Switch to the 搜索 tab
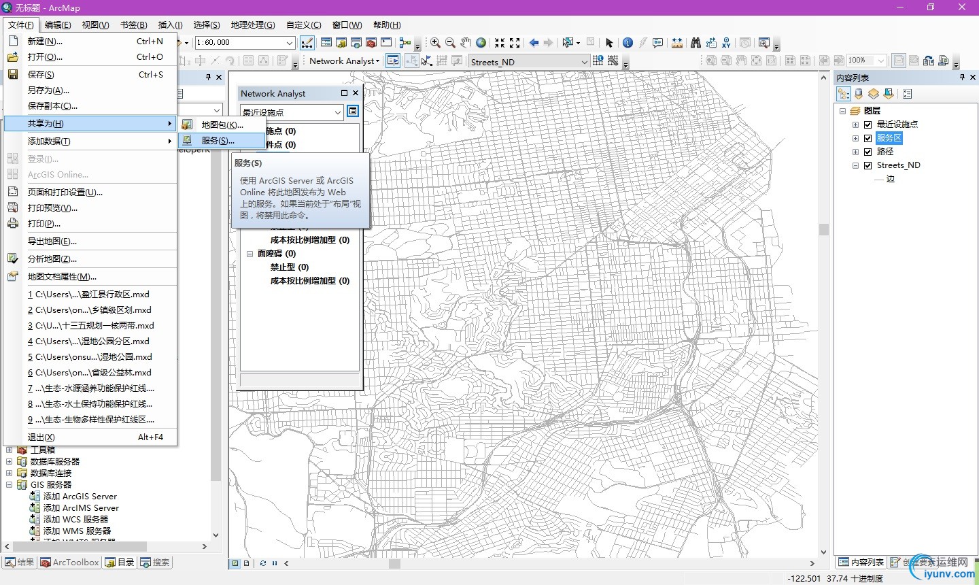The width and height of the screenshot is (979, 585). (x=155, y=563)
